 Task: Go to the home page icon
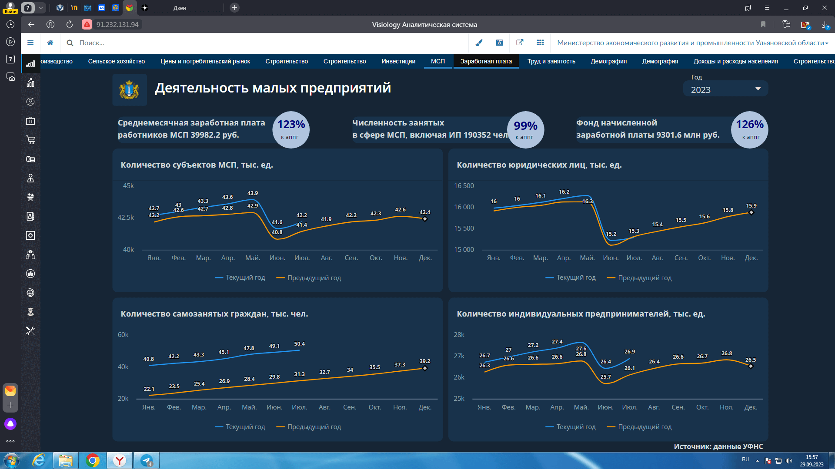[x=50, y=43]
